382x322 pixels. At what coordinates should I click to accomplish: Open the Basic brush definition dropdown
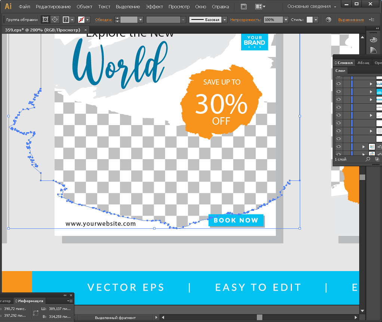[224, 19]
